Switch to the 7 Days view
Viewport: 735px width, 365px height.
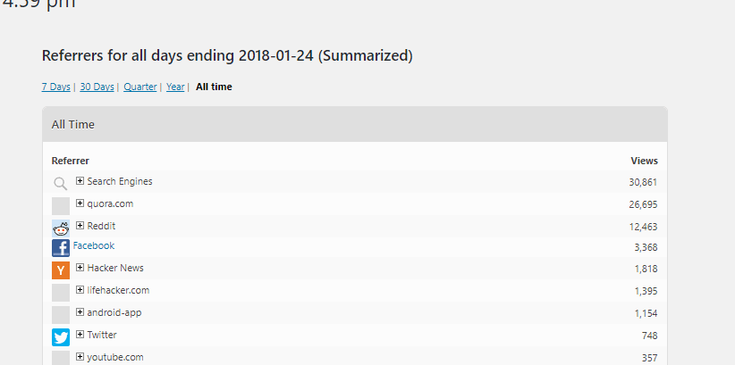coord(55,87)
